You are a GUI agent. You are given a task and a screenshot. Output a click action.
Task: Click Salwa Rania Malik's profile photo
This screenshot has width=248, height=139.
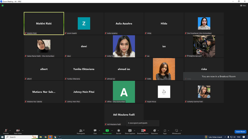click(44, 46)
